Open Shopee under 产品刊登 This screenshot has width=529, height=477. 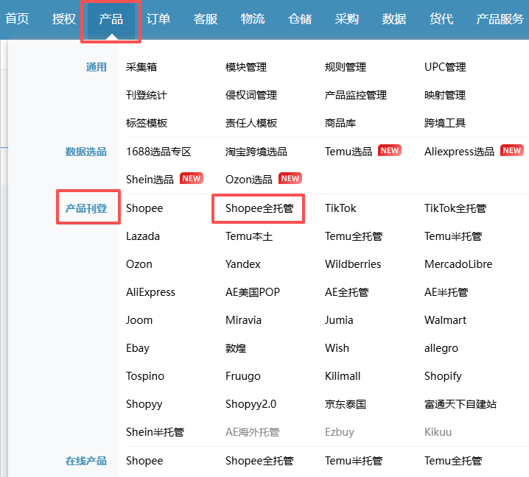[144, 208]
